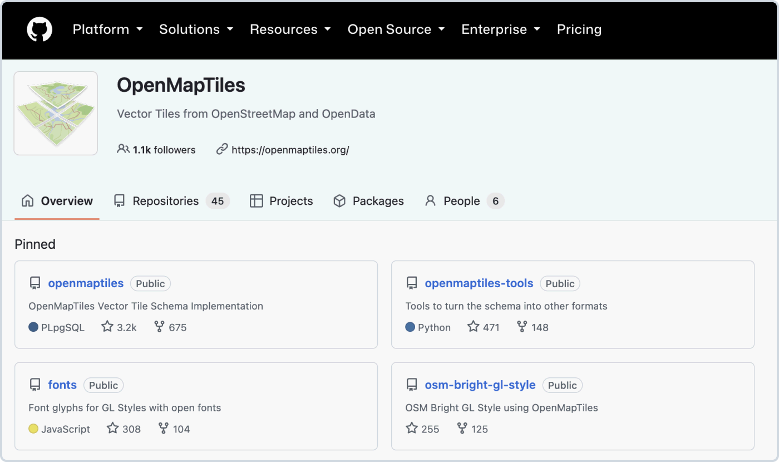This screenshot has height=462, width=779.
Task: Go to the Pricing page
Action: click(579, 30)
